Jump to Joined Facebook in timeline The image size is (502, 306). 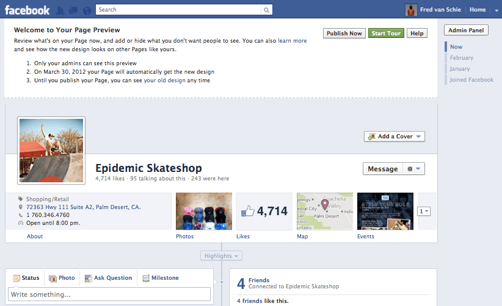[471, 79]
